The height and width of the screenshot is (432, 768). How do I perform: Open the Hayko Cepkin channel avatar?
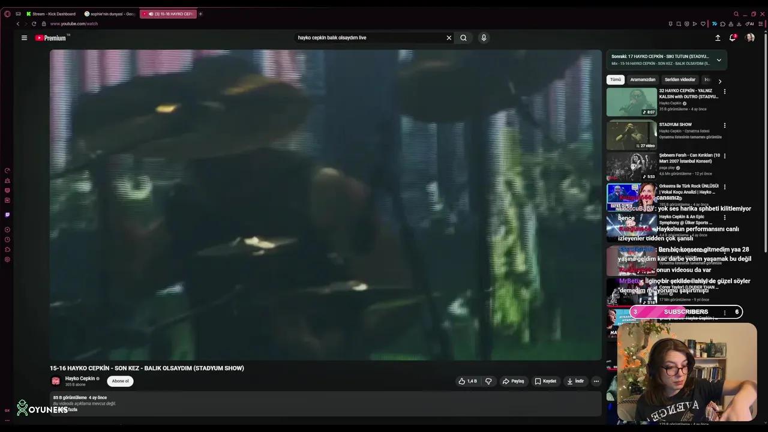(x=56, y=381)
